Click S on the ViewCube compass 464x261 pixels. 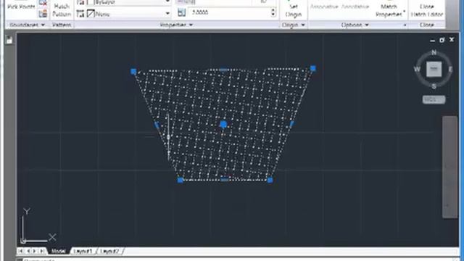(434, 86)
